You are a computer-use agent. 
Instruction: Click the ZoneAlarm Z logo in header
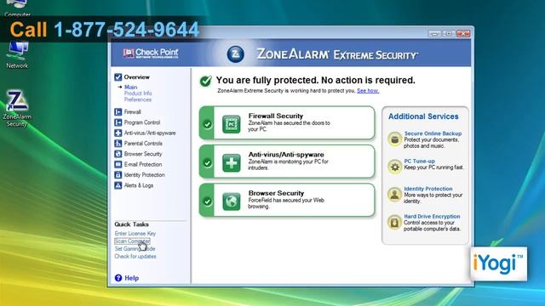(x=235, y=54)
